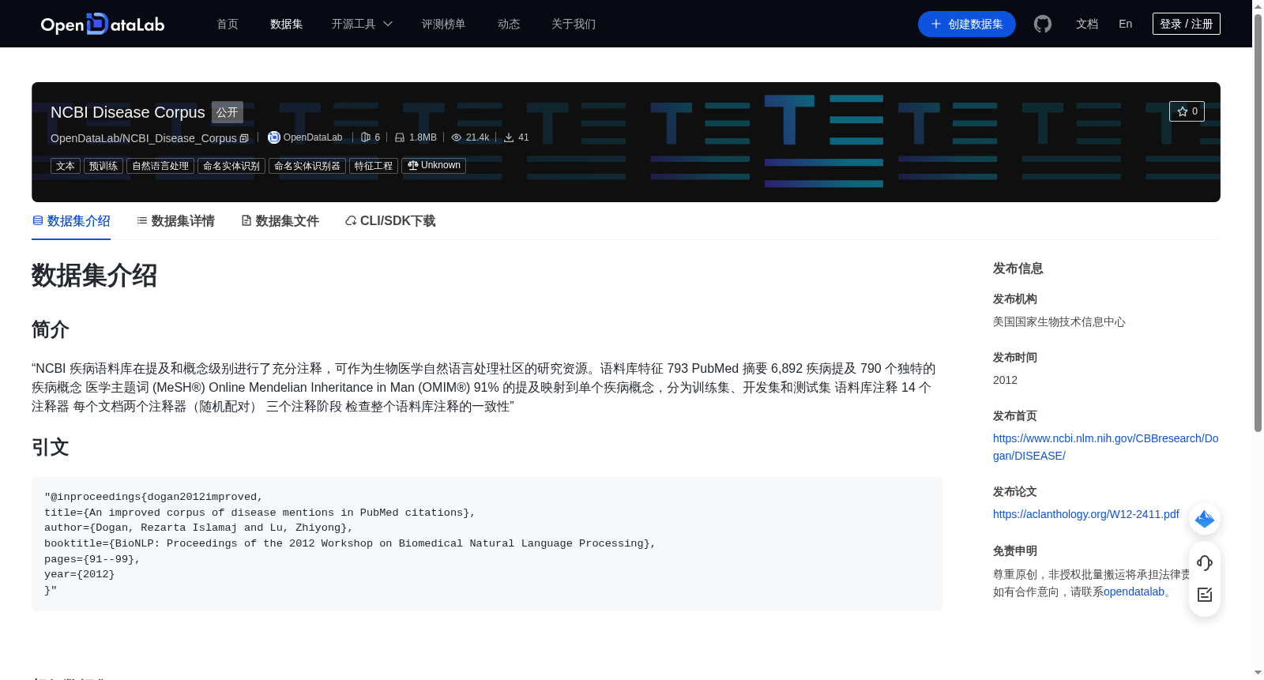The image size is (1264, 680).
Task: Click the download count icon 41
Action: (x=509, y=137)
